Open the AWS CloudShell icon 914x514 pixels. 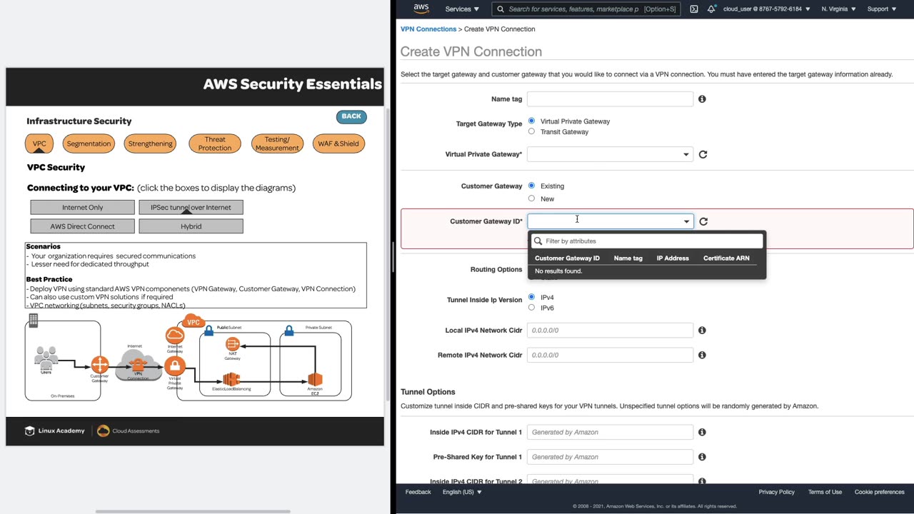(x=694, y=9)
